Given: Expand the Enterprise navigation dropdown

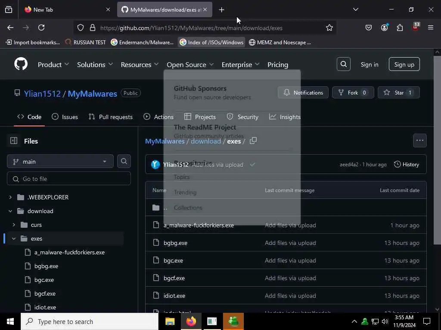Looking at the screenshot, I should [240, 64].
